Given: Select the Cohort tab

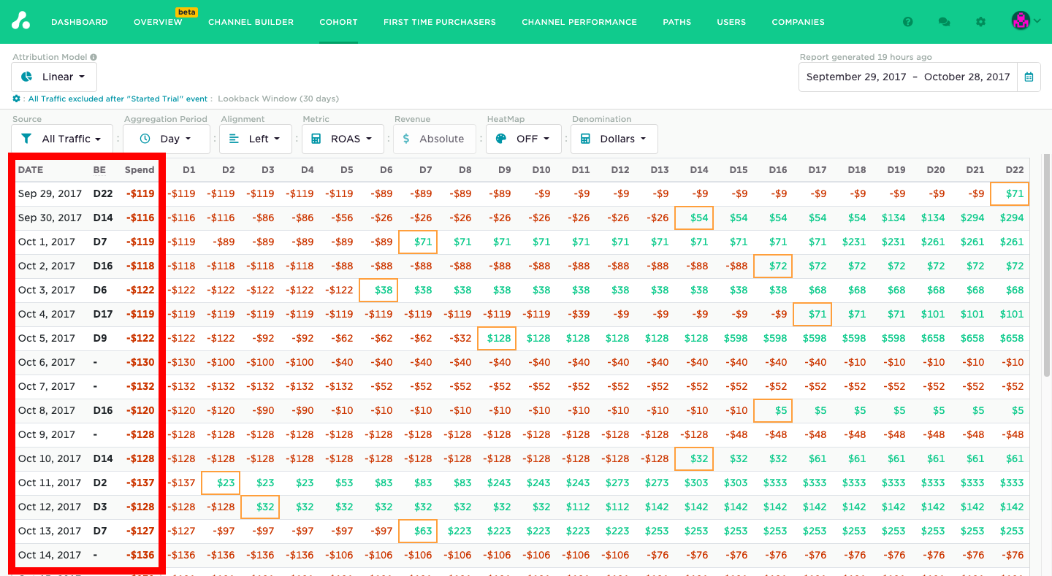Looking at the screenshot, I should (338, 22).
